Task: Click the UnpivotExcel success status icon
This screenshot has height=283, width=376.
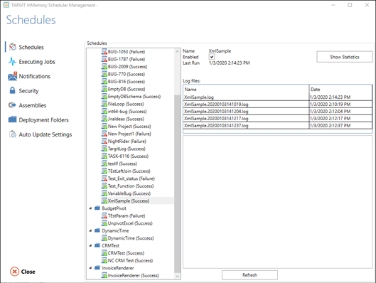Action: pyautogui.click(x=104, y=223)
